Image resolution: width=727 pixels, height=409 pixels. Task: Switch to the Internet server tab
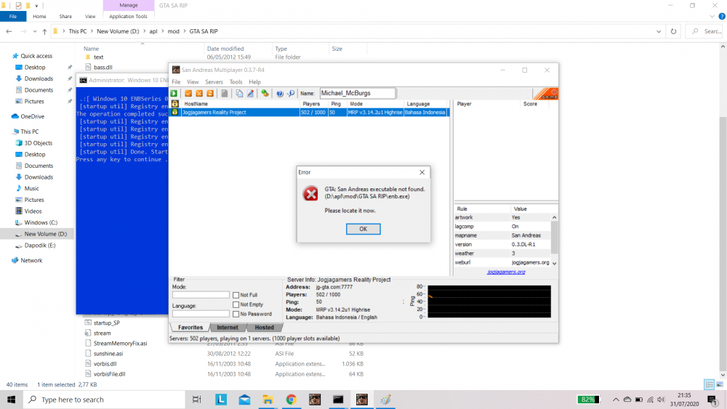coord(227,328)
